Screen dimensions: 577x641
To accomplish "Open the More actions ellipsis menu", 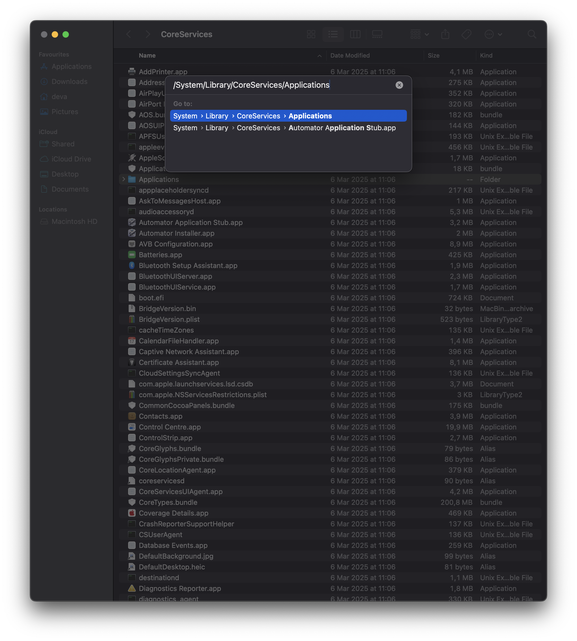I will pyautogui.click(x=493, y=34).
